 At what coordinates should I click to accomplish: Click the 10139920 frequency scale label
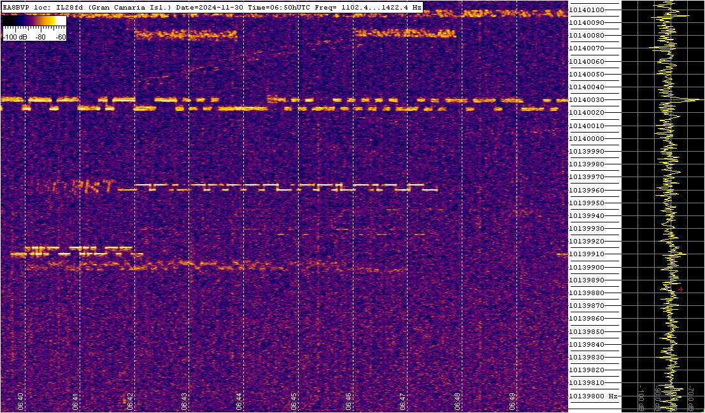click(x=587, y=242)
